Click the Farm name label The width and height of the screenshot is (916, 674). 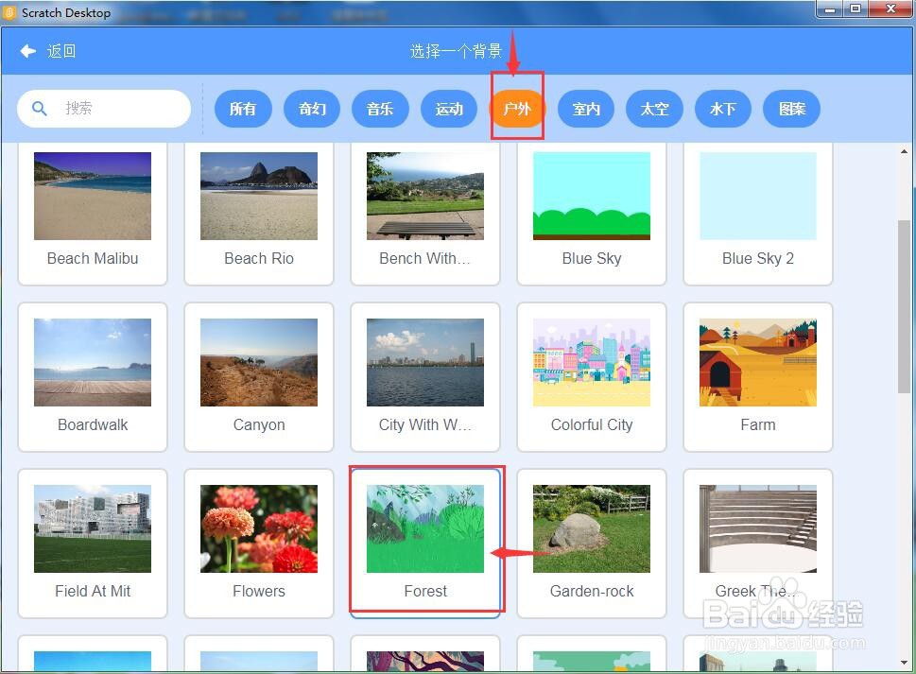tap(758, 424)
